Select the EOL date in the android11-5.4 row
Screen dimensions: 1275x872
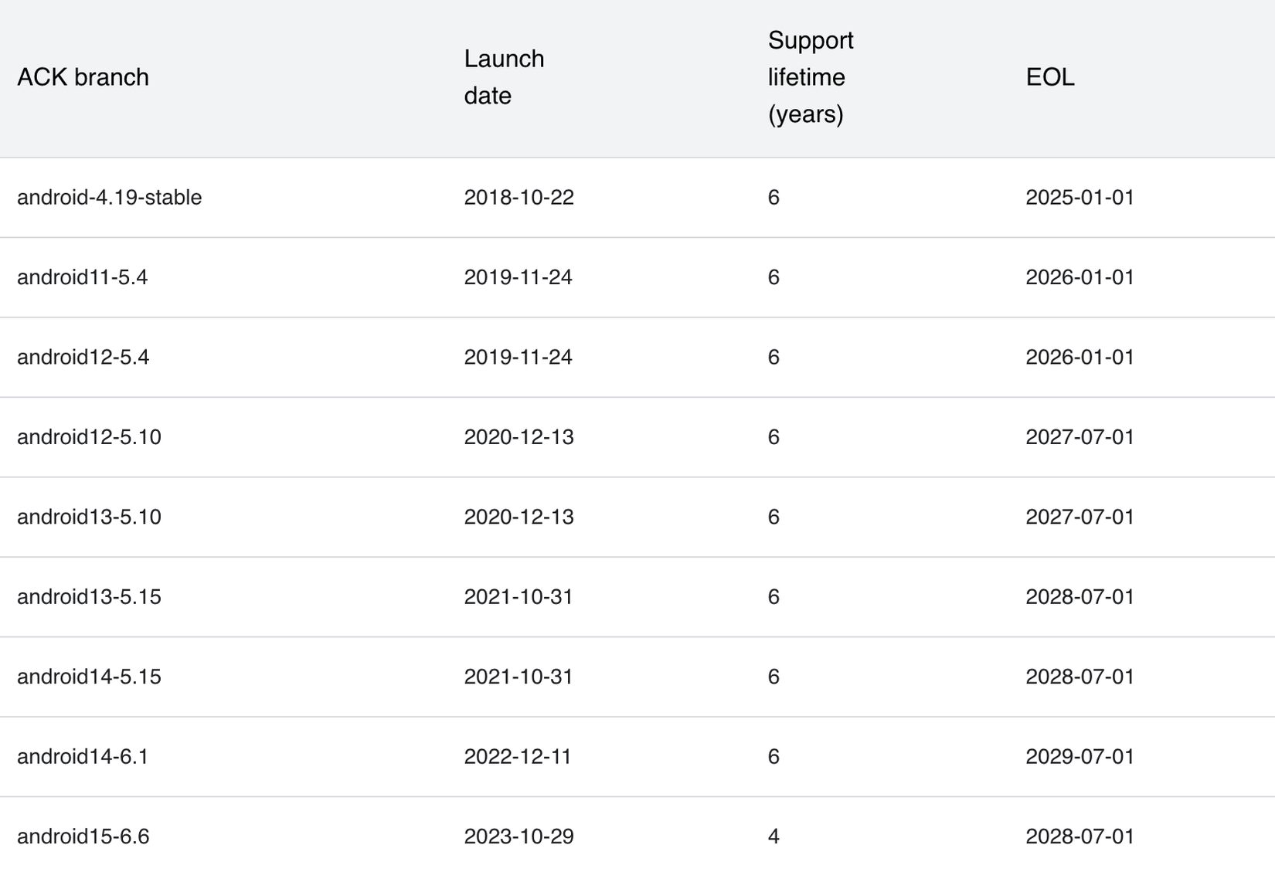1079,277
